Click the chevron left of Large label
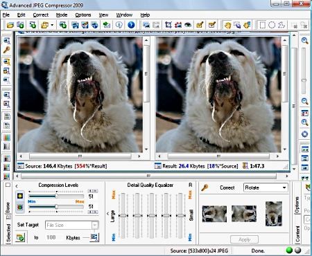Screen dimensions: 312x256 108,214
